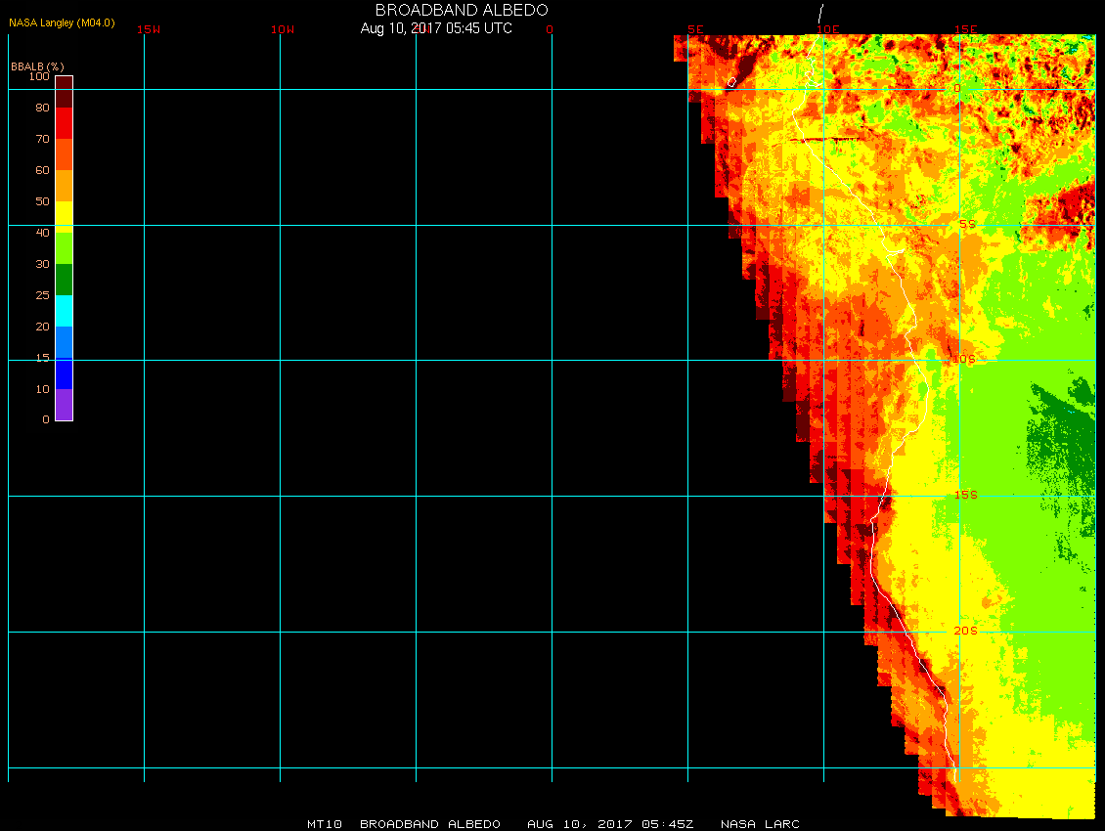This screenshot has height=831, width=1105.
Task: Pick the yellow 40–50% legend swatch
Action: click(64, 216)
